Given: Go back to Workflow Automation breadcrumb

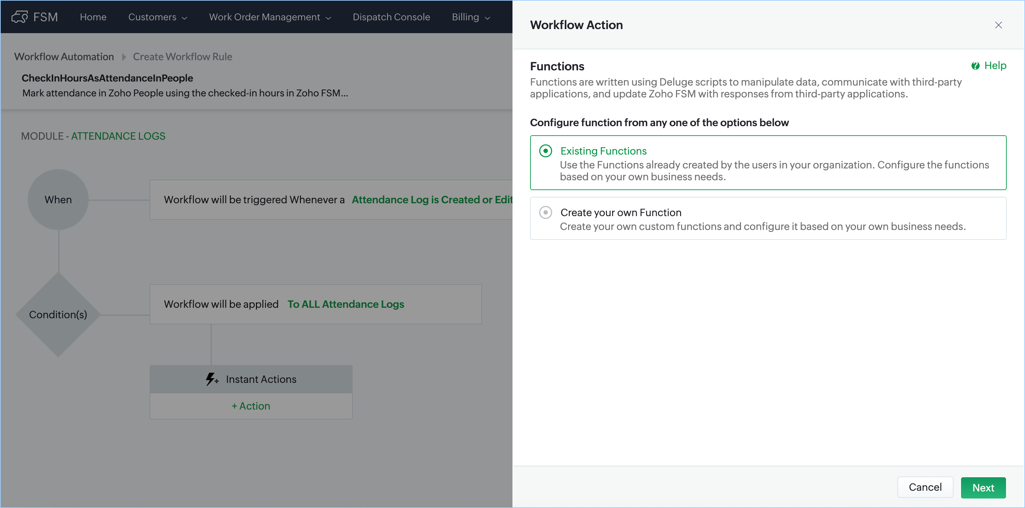Looking at the screenshot, I should [x=64, y=57].
